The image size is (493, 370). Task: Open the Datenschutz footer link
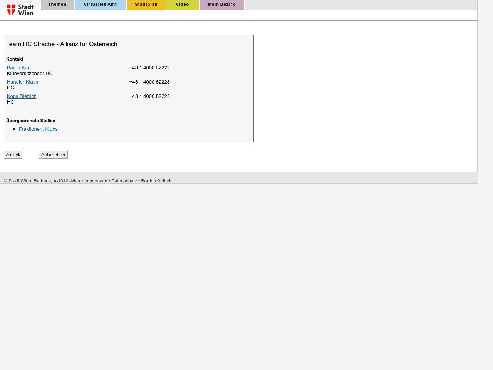124,181
